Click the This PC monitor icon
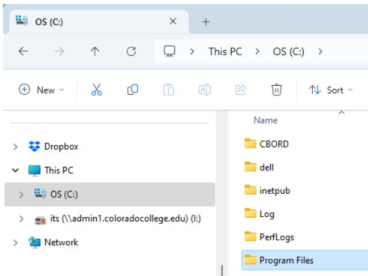This screenshot has width=368, height=276. pos(34,170)
